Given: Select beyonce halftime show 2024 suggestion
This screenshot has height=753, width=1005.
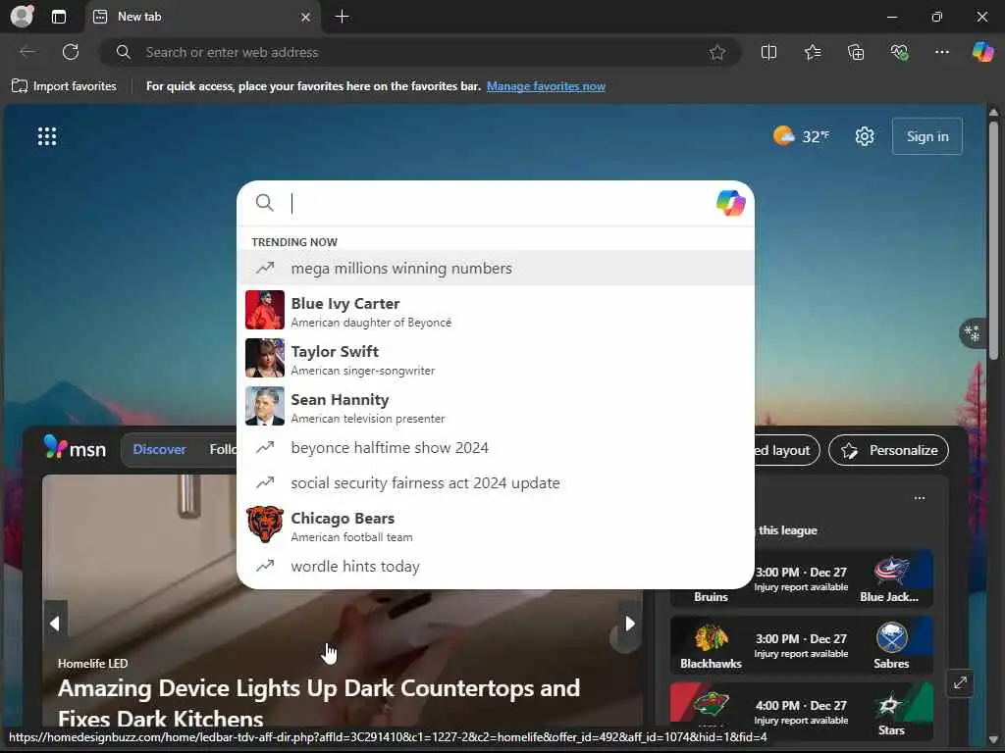Looking at the screenshot, I should click(496, 447).
